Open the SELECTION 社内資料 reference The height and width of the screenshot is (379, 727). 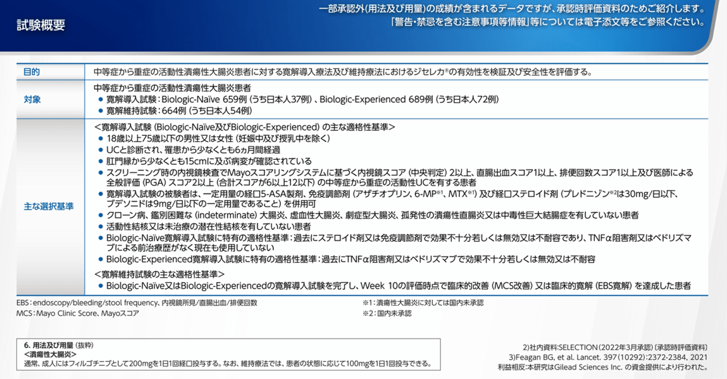pyautogui.click(x=614, y=347)
